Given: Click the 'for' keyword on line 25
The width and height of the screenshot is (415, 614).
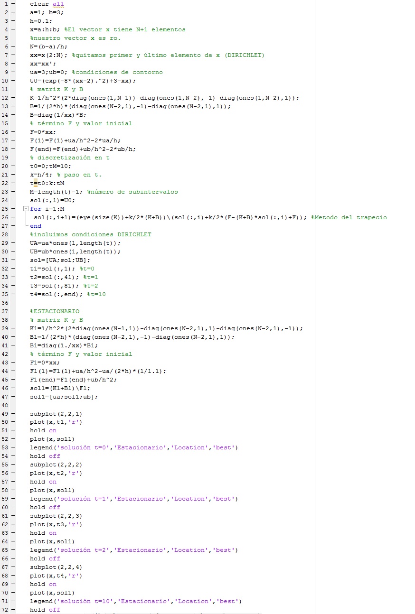Looking at the screenshot, I should (35, 209).
